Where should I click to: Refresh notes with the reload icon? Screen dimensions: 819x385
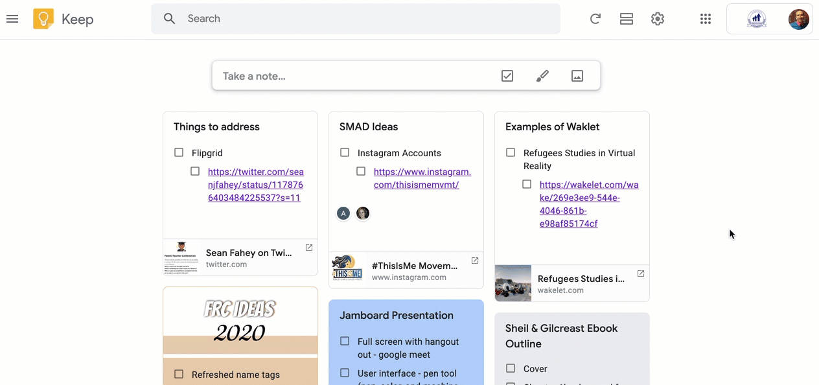pos(595,19)
